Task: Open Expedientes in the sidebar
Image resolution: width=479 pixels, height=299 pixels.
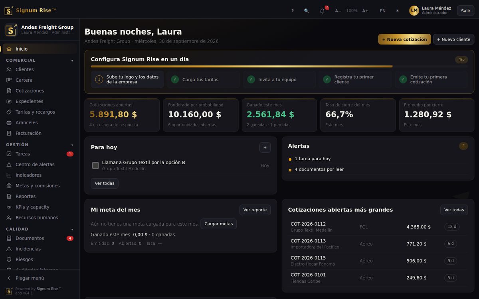Action: [x=40, y=101]
